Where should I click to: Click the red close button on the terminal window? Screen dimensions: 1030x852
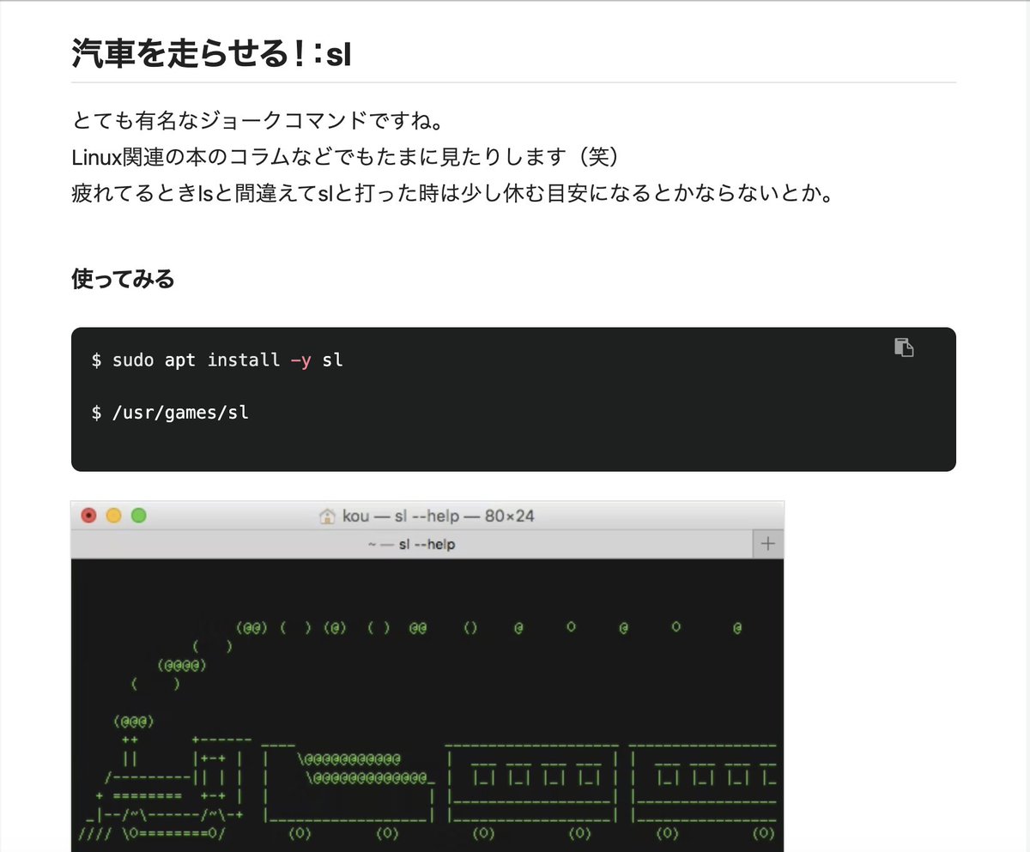pos(88,514)
